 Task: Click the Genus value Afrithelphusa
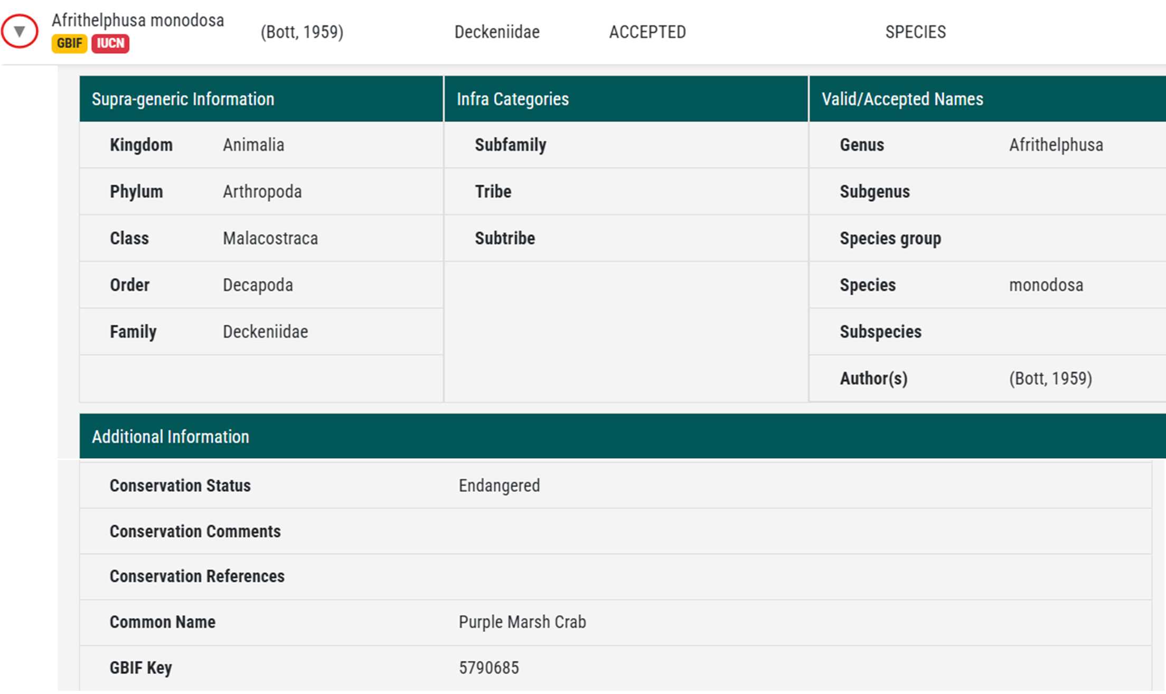pos(1056,145)
